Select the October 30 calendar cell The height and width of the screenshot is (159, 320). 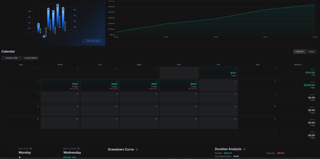tap(218, 123)
